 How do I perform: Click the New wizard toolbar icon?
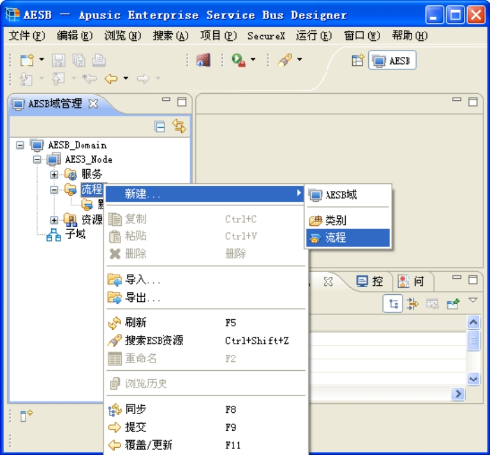(x=27, y=59)
